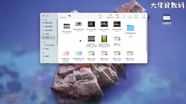186x104 pixels.
Task: Open the 分组 group-by dropdown
Action: 118,15
